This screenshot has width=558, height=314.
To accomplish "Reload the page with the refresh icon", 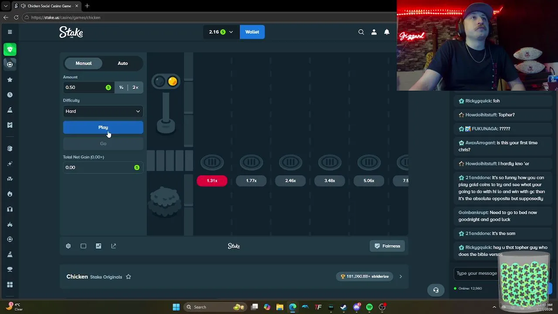I will click(x=16, y=17).
